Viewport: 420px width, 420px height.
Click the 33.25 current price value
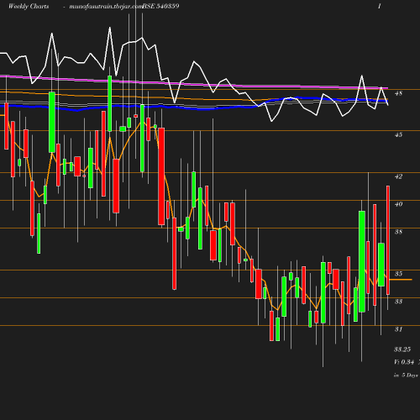click(x=402, y=349)
